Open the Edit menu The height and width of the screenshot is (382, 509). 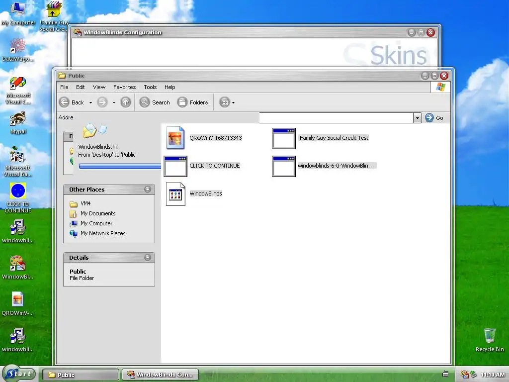click(80, 87)
